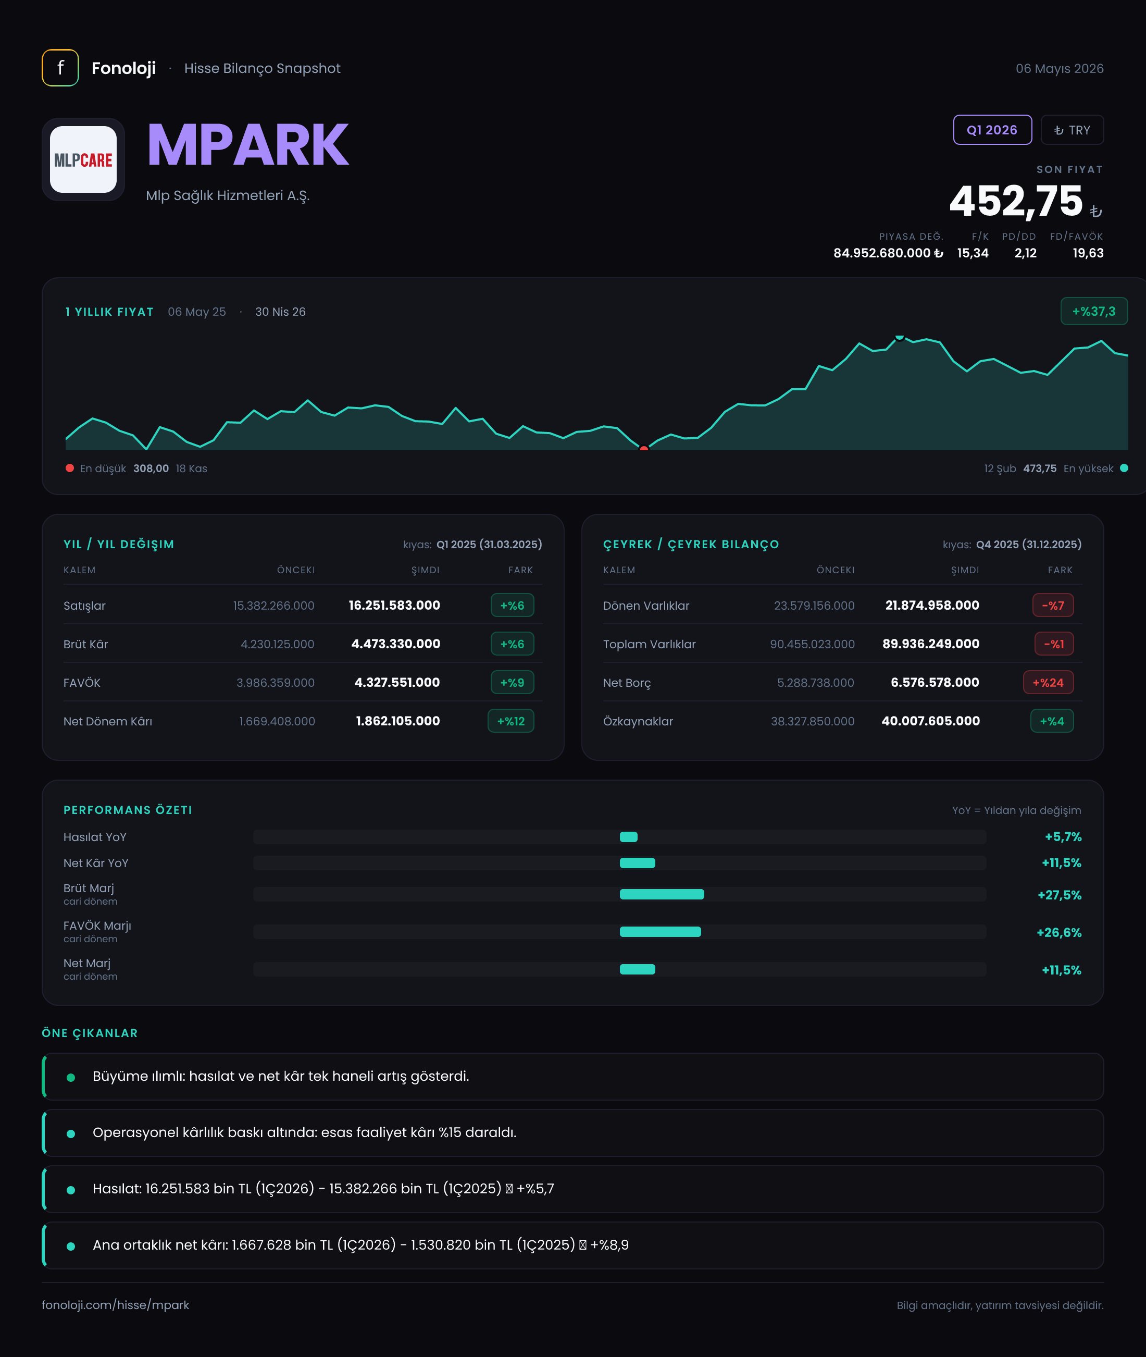Click the FD/FAVÖK value 19,63
This screenshot has height=1357, width=1146.
[x=1088, y=253]
